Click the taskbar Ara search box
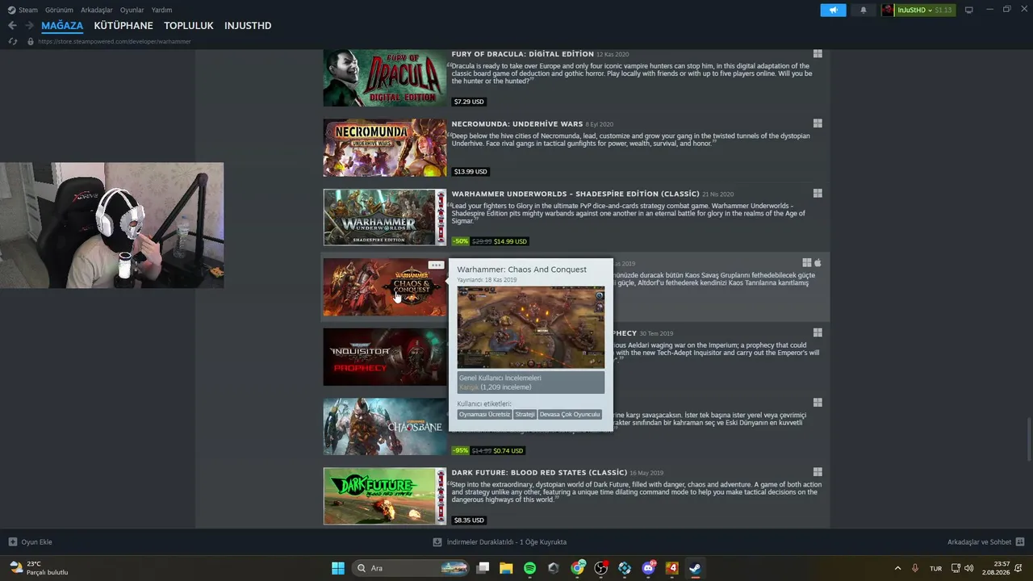Viewport: 1033px width, 581px height. (412, 568)
